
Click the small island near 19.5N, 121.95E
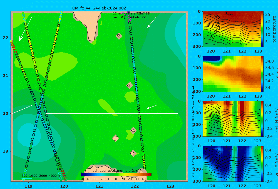click(133, 131)
